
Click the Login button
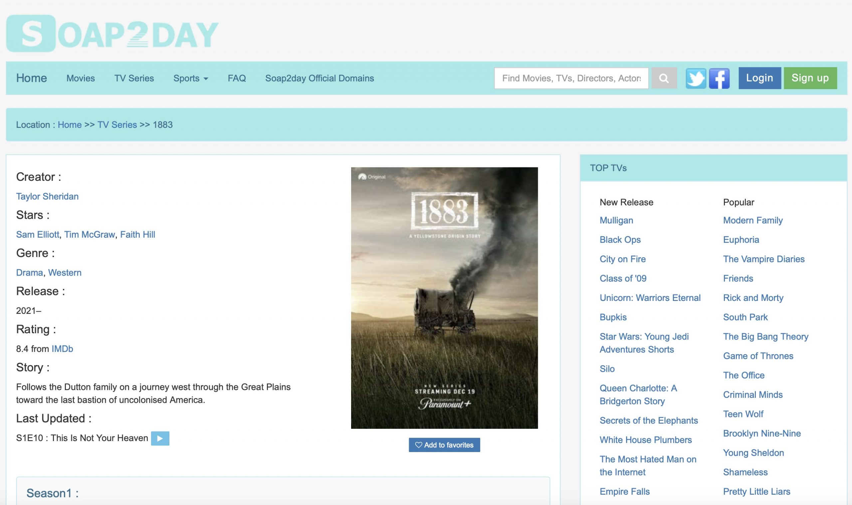click(759, 78)
